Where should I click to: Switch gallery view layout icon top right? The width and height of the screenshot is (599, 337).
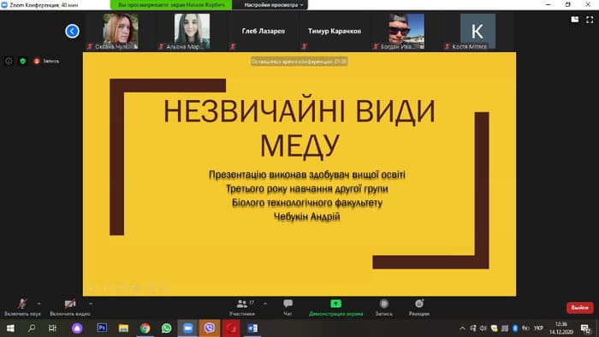574,20
